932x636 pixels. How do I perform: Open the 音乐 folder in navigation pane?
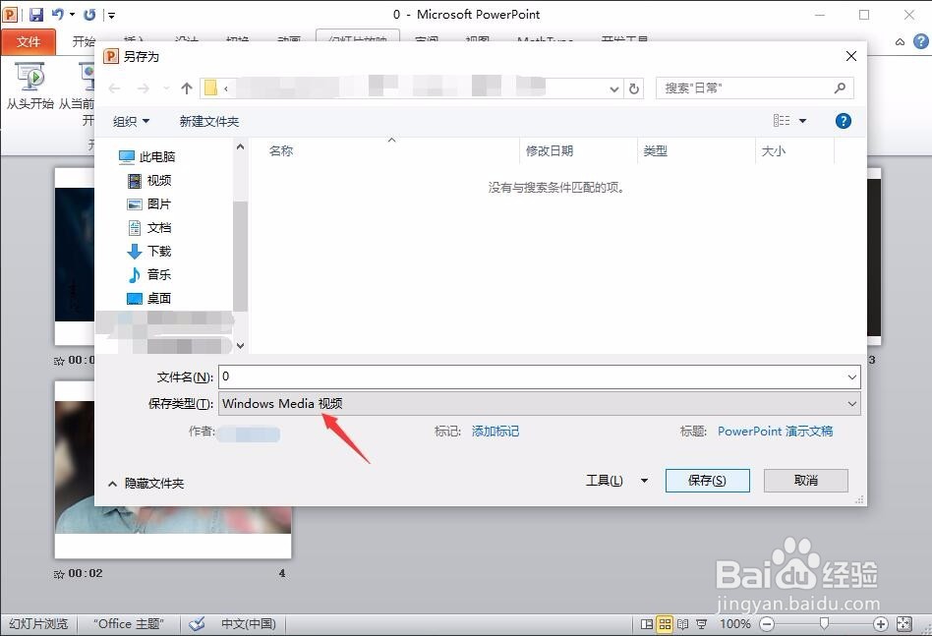(149, 274)
